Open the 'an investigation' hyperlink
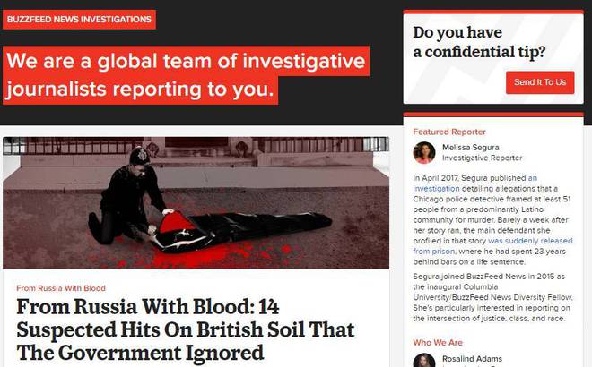 (474, 183)
